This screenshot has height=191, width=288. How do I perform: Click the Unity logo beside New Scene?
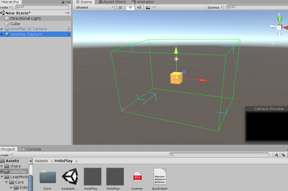[3, 13]
